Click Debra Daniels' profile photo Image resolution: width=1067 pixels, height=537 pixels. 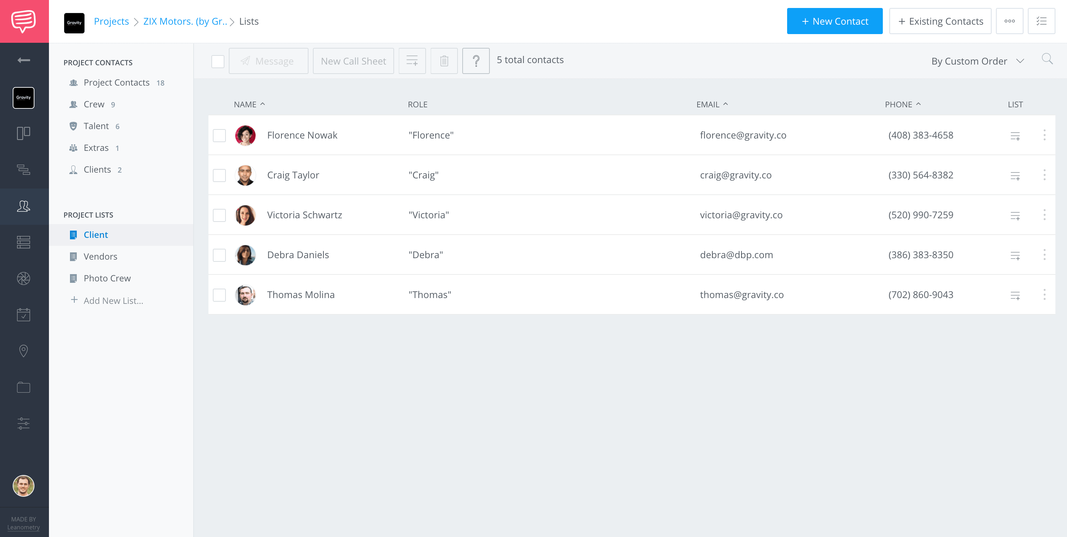[x=245, y=255]
